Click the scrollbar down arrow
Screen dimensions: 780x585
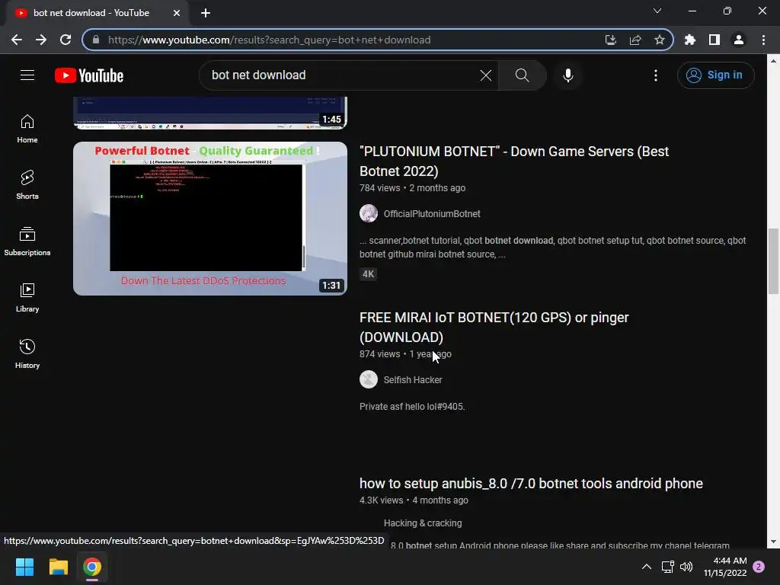[773, 542]
